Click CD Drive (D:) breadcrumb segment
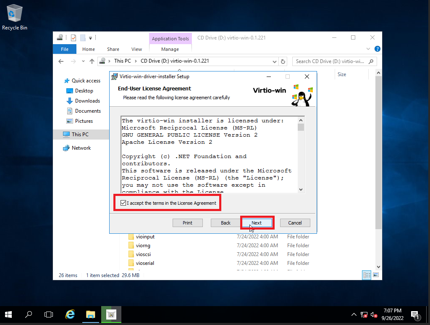 [x=175, y=61]
